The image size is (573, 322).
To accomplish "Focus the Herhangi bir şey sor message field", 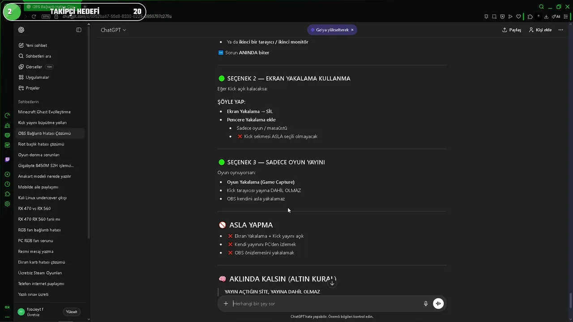I will (x=326, y=304).
